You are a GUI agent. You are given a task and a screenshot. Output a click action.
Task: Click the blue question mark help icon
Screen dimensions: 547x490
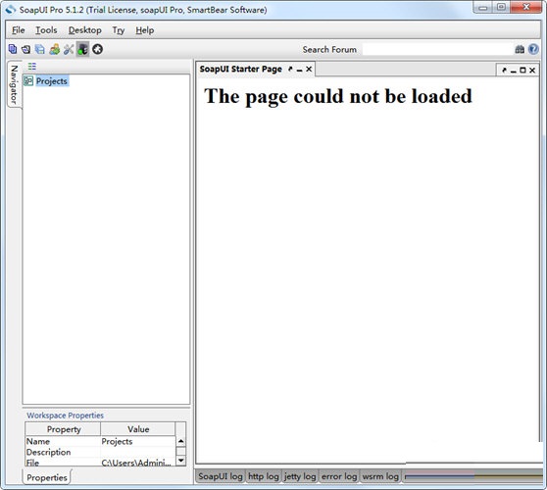click(533, 49)
